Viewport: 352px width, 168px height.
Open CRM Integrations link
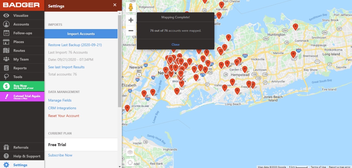coord(62,108)
